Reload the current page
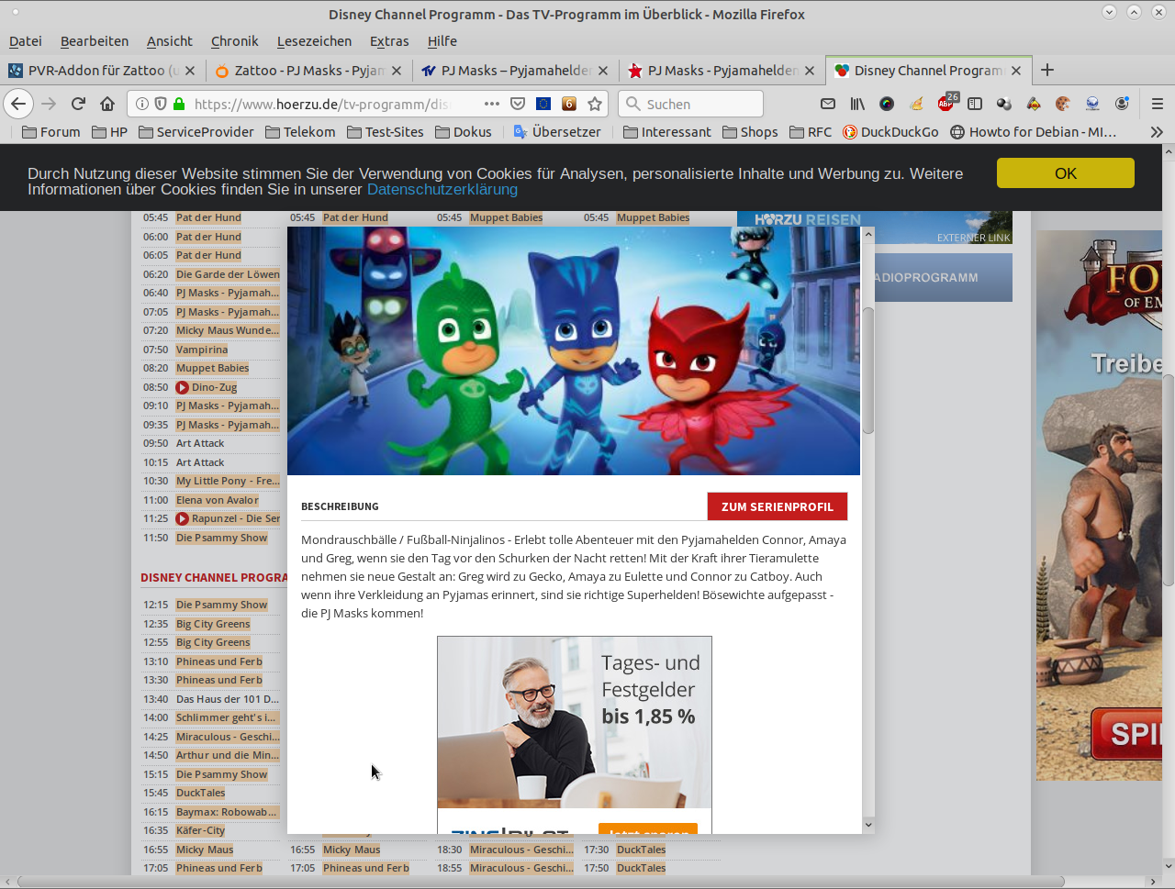Viewport: 1175px width, 889px height. coord(78,104)
